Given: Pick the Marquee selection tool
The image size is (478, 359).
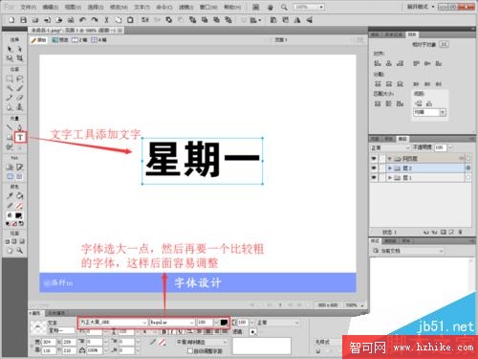Looking at the screenshot, I should [10, 79].
